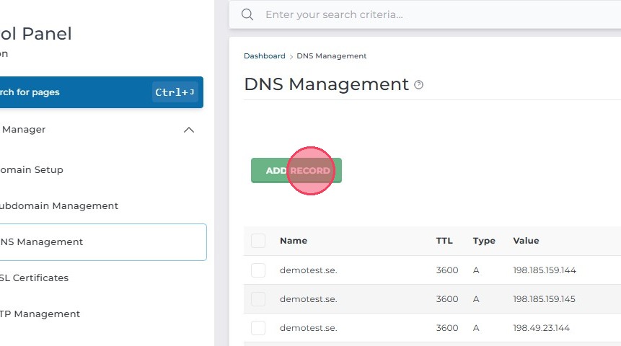Click the TTL column header
This screenshot has width=621, height=346.
444,241
